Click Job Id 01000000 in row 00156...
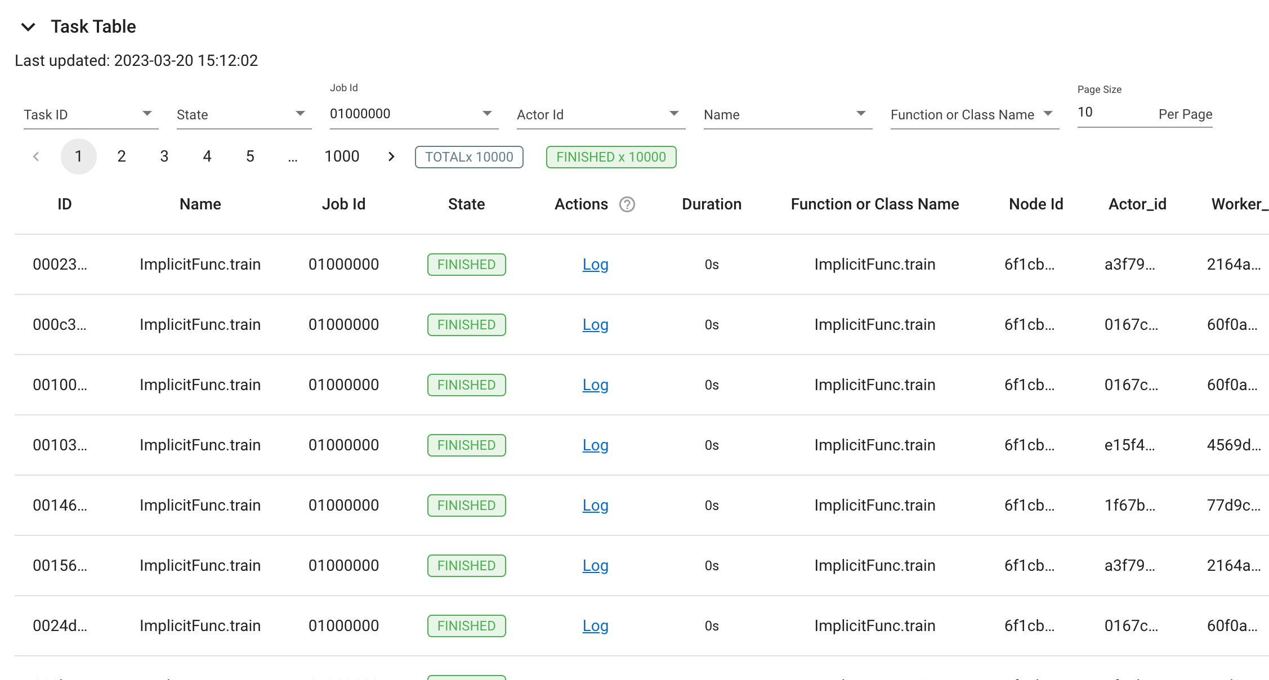 (344, 566)
